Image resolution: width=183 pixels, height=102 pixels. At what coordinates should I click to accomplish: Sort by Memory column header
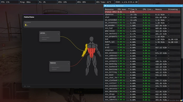[158, 9]
